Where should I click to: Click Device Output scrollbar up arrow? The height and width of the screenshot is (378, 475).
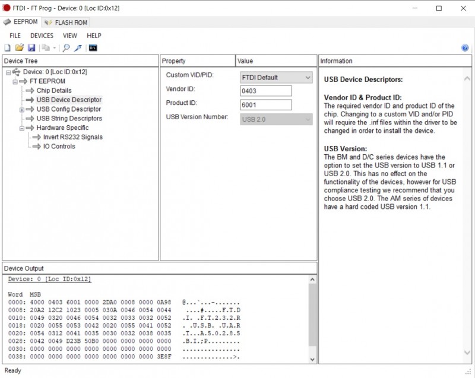click(x=312, y=279)
